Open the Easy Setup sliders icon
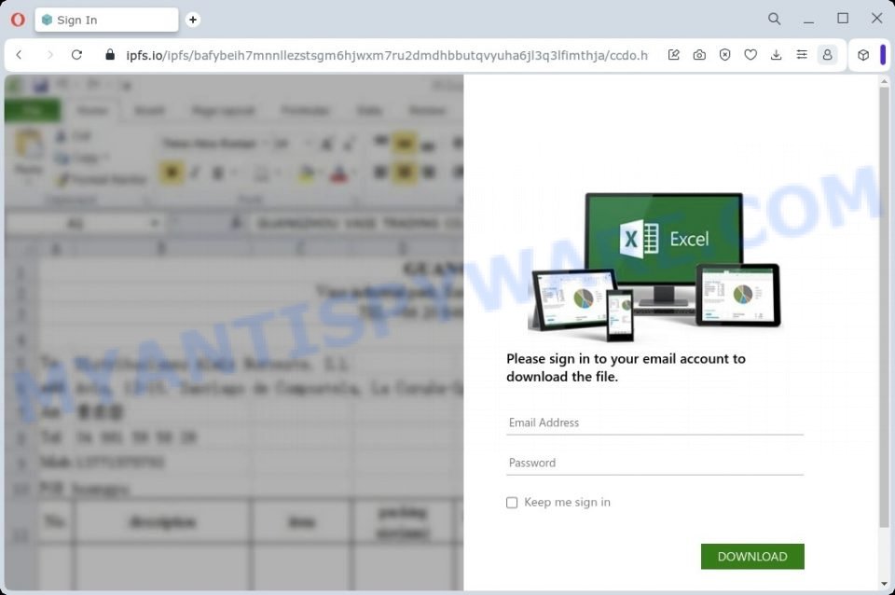This screenshot has height=595, width=895. 802,55
